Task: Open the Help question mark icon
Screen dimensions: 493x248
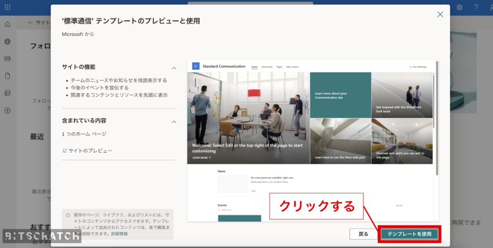Action: tap(476, 7)
